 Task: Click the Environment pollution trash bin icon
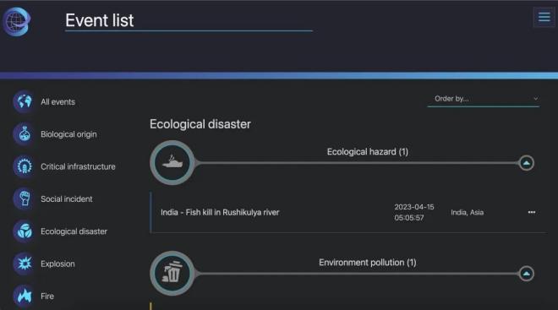coord(172,274)
